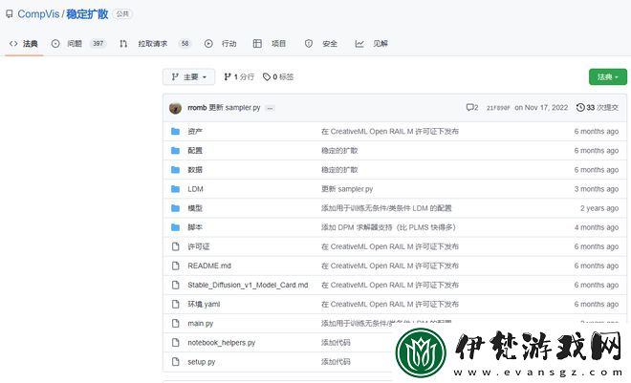631x383 pixels.
Task: Open the commit comments icon showing 2
Action: pos(472,108)
